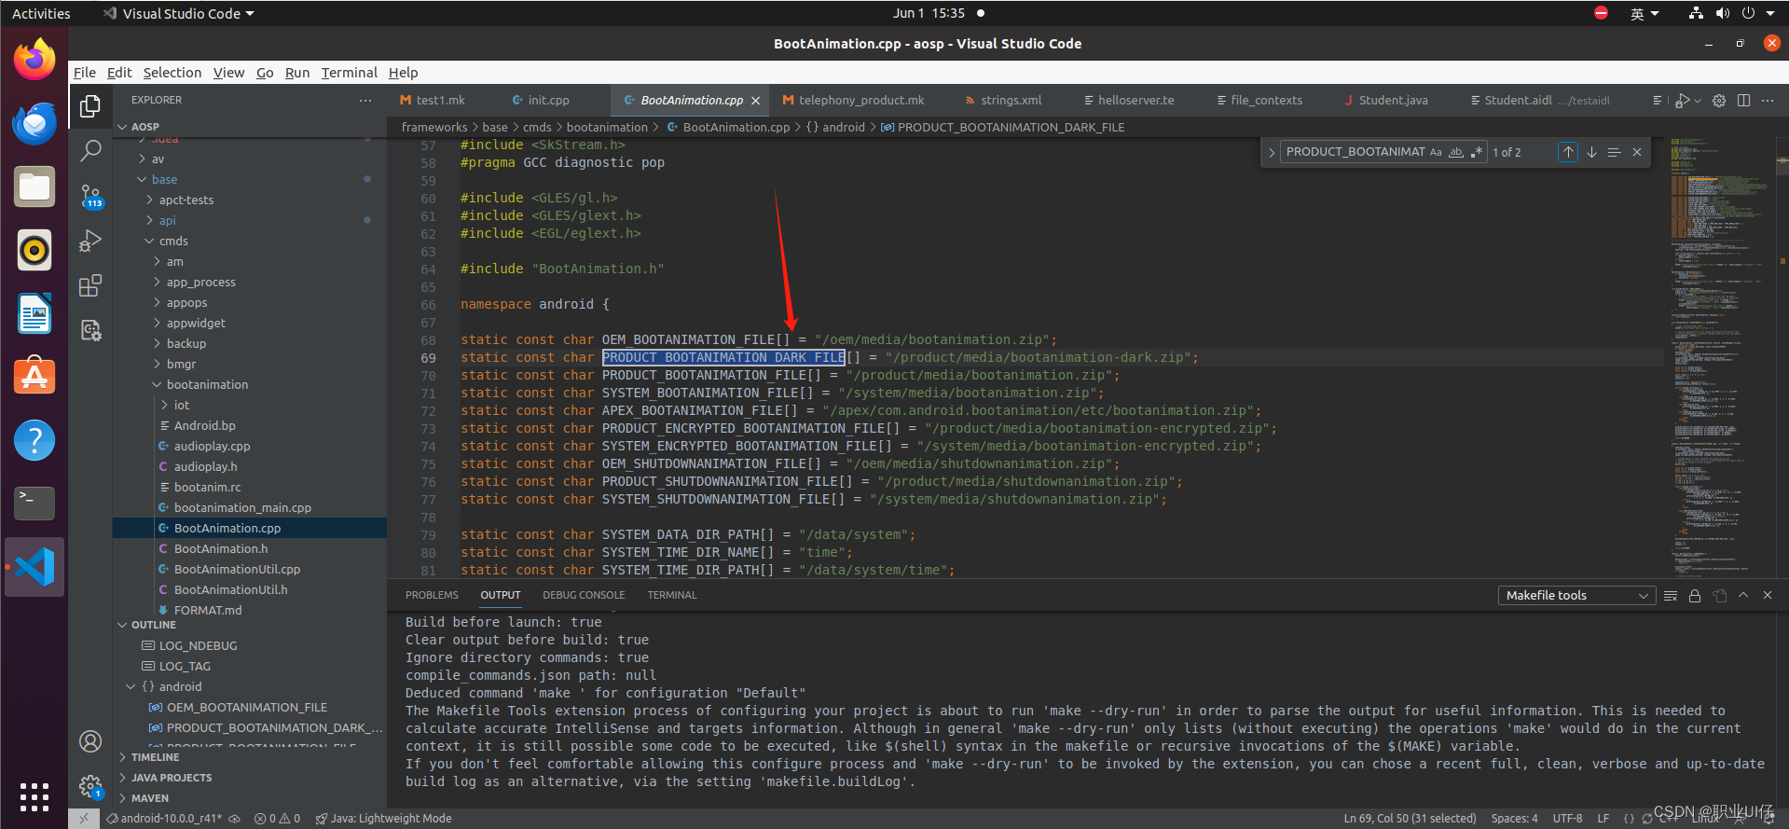Image resolution: width=1789 pixels, height=829 pixels.
Task: Open the Manage gear in the activity bar
Action: 90,787
